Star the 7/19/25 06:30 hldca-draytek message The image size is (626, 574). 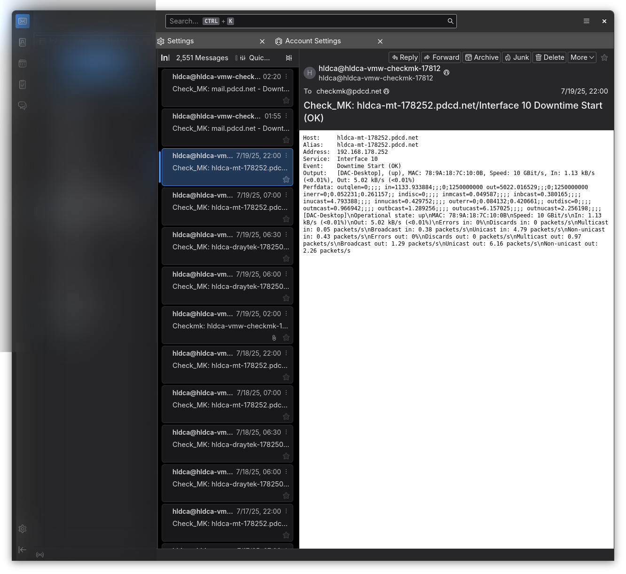(x=286, y=258)
